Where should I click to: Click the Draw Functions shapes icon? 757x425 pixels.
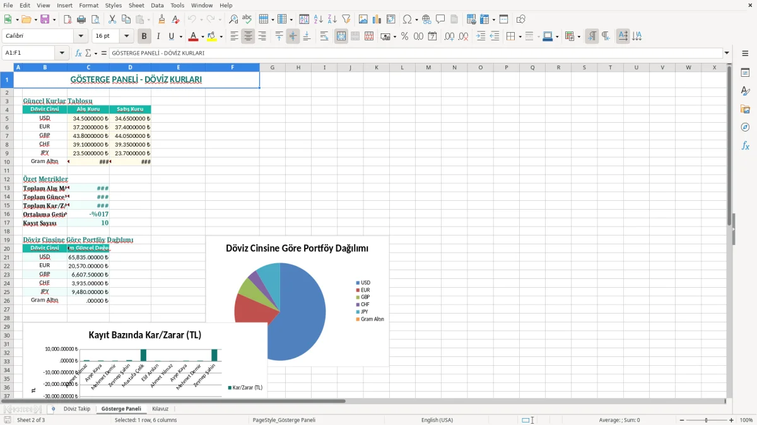pyautogui.click(x=521, y=20)
